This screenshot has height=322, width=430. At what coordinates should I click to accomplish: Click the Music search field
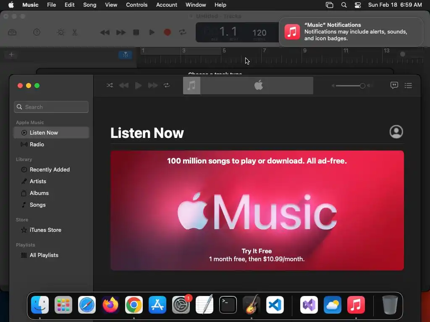pyautogui.click(x=51, y=107)
